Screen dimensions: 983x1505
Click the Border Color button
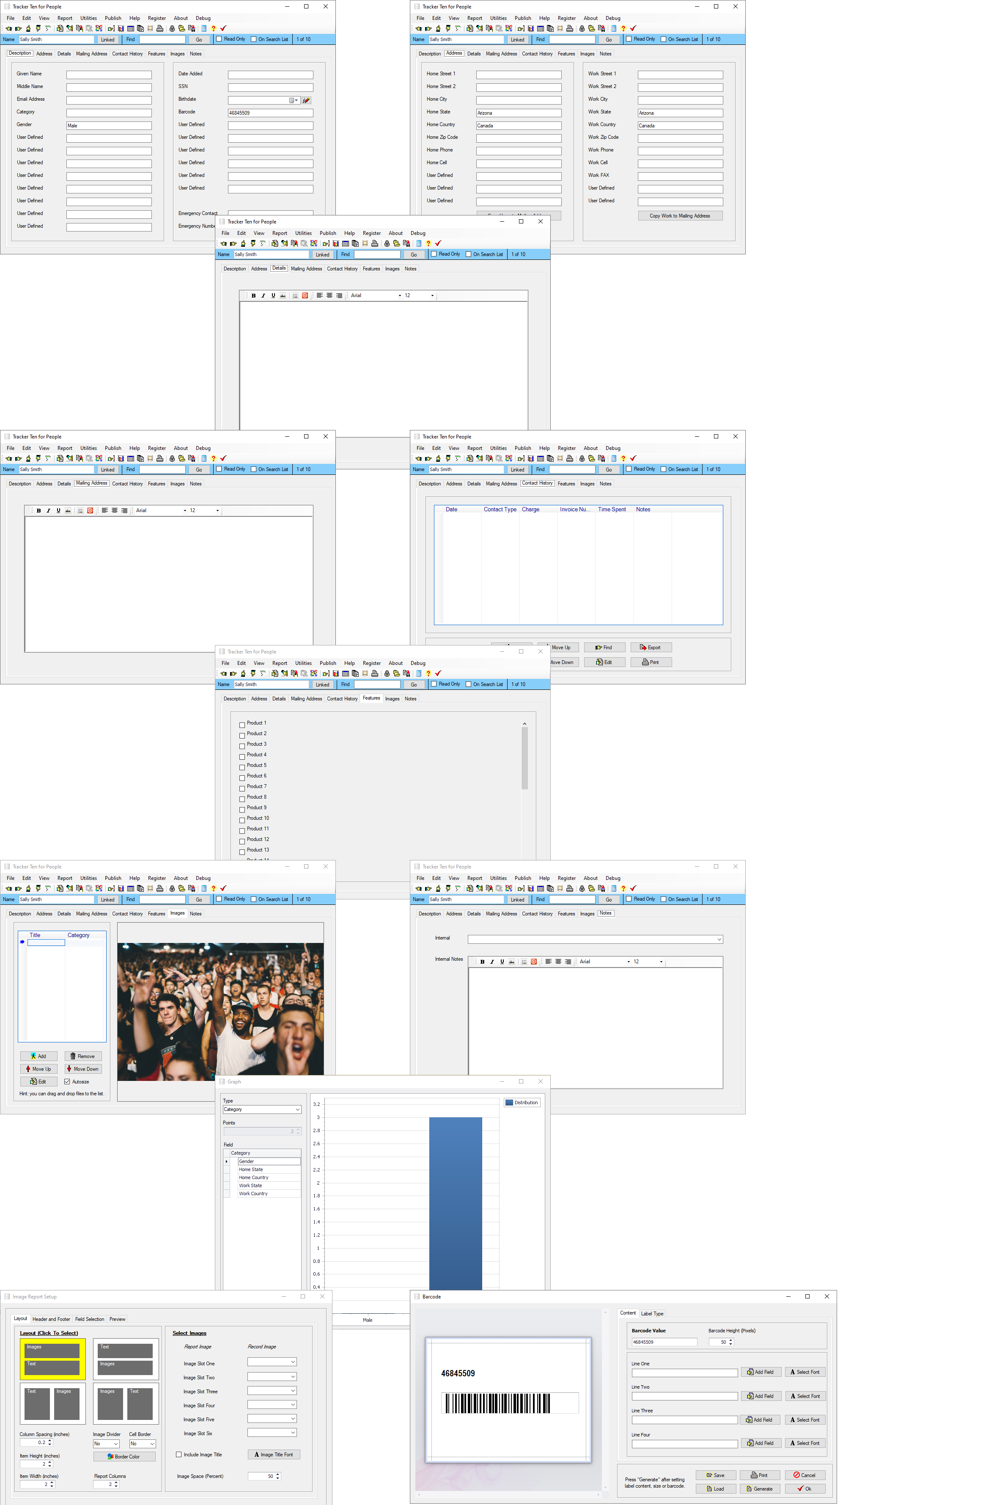pos(124,1456)
